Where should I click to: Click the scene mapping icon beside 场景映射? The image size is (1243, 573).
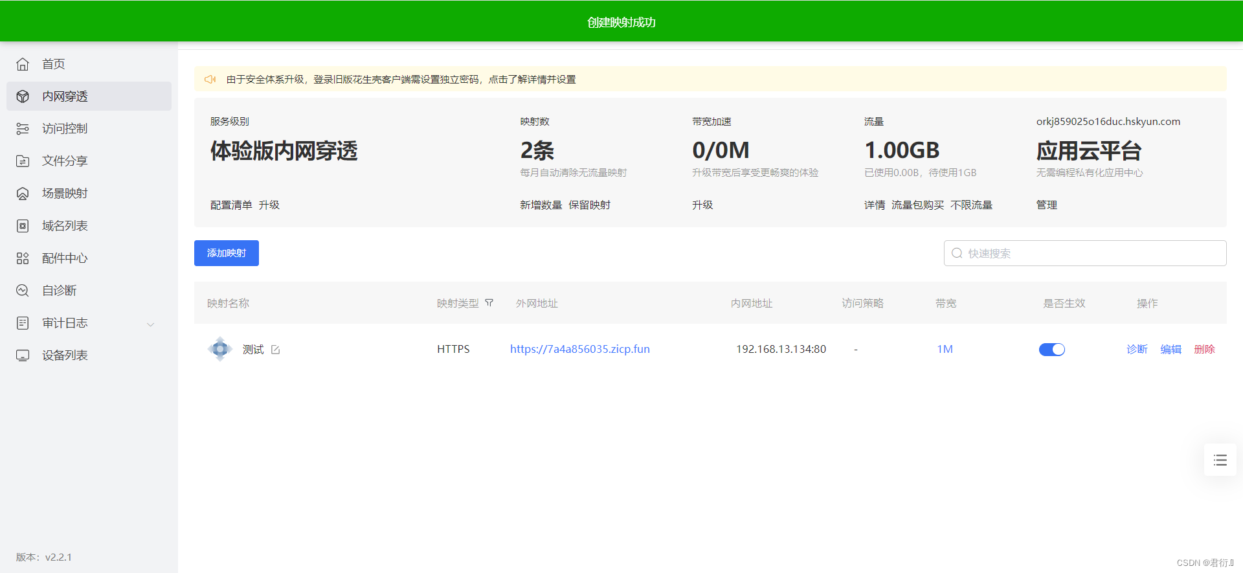pyautogui.click(x=23, y=194)
